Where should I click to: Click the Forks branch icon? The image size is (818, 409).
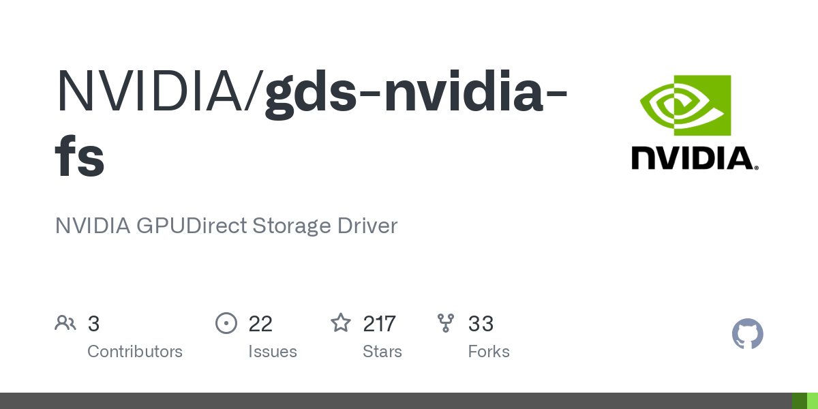point(446,323)
